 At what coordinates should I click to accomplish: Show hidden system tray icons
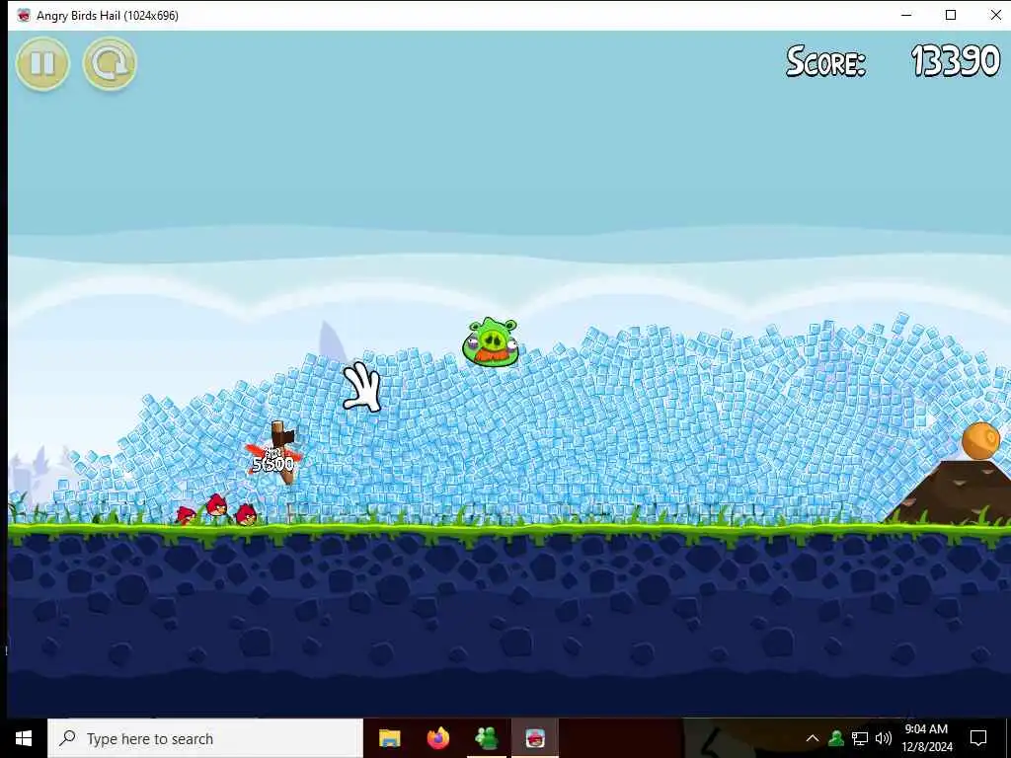pos(813,738)
